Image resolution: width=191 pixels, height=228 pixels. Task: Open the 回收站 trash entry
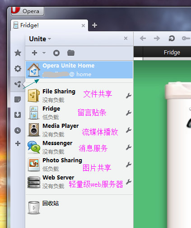click(79, 207)
